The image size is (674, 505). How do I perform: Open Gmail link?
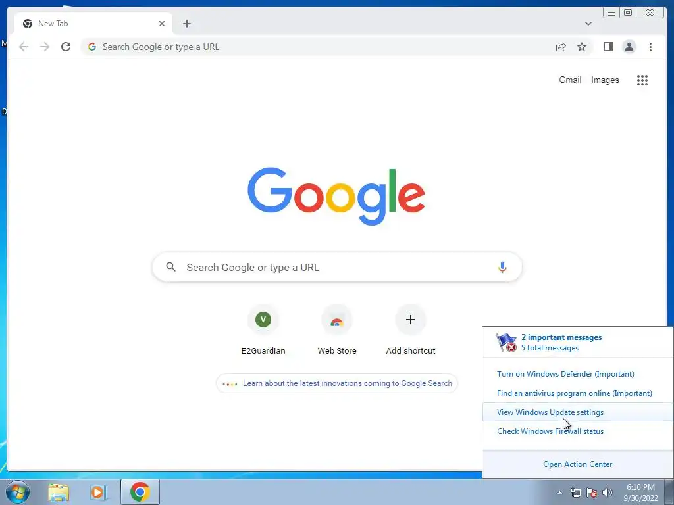570,80
